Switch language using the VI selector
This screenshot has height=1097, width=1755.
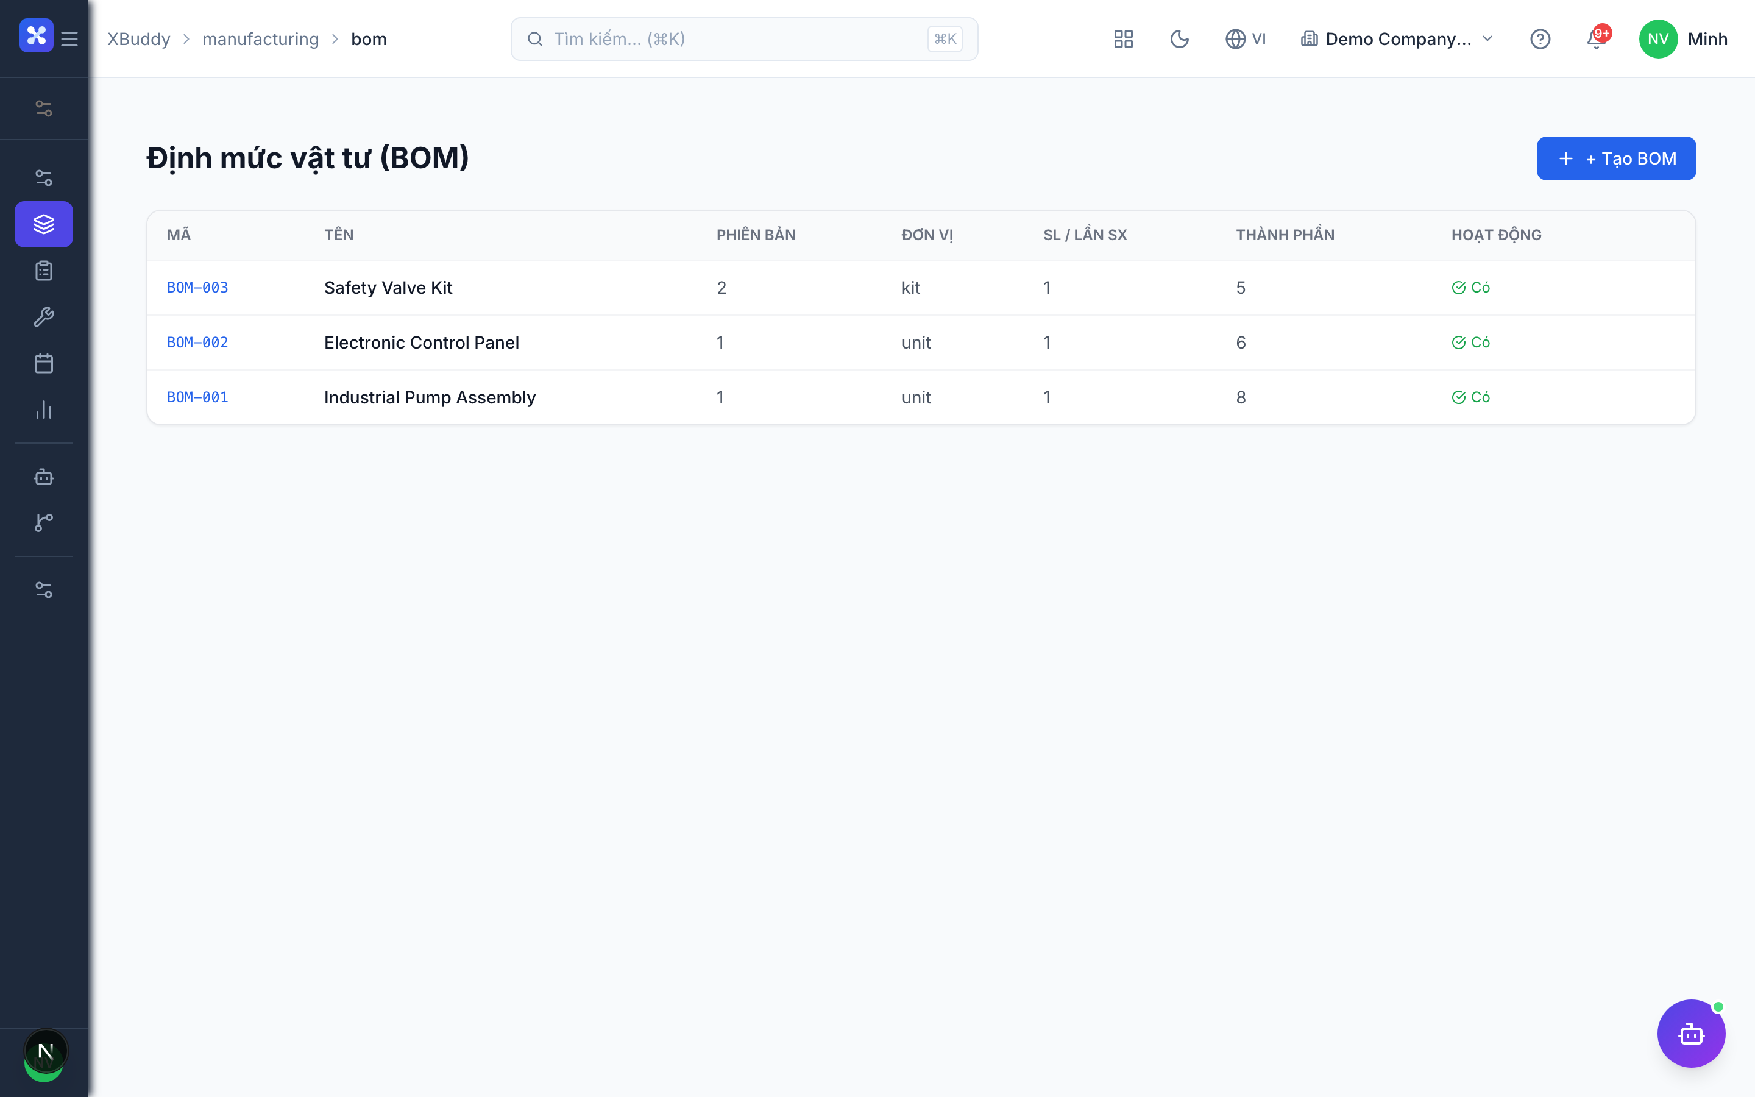point(1245,38)
